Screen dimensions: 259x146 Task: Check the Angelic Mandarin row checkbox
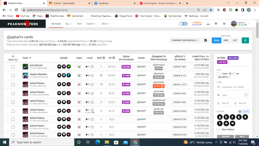click(x=13, y=76)
